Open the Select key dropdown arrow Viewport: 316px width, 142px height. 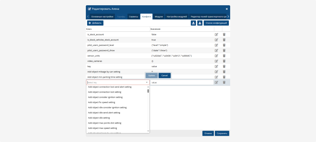point(147,83)
